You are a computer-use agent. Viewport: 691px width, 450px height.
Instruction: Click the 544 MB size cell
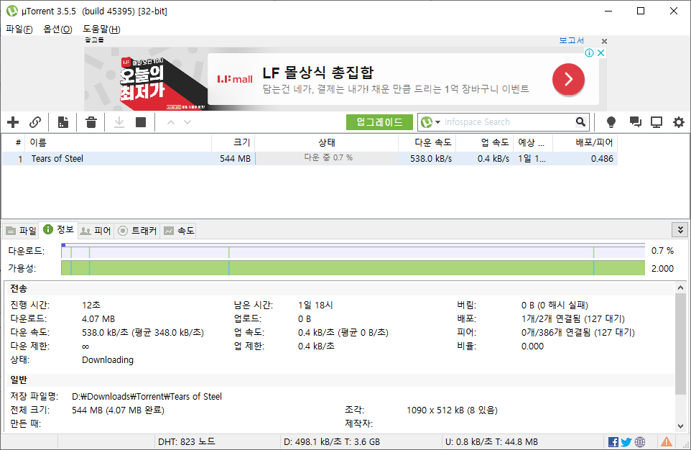pyautogui.click(x=236, y=158)
